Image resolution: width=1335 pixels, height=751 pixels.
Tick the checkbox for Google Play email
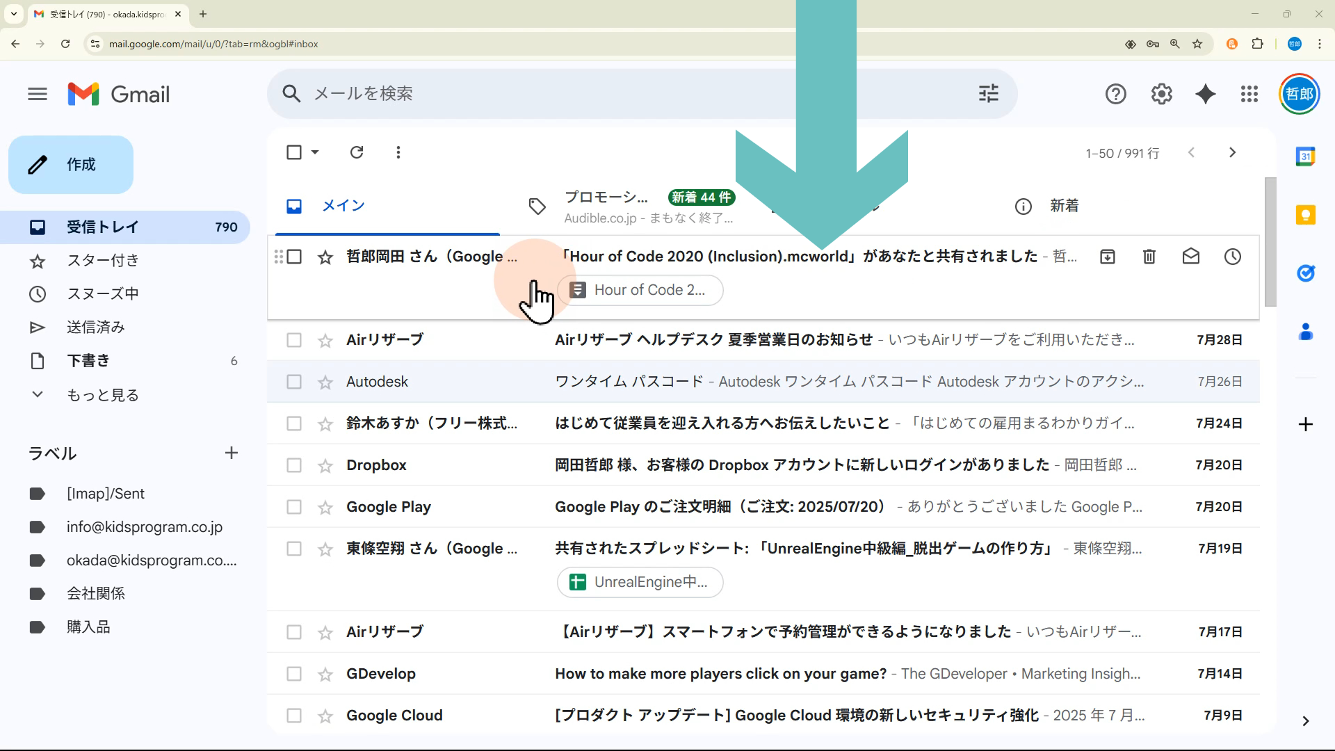pos(294,507)
